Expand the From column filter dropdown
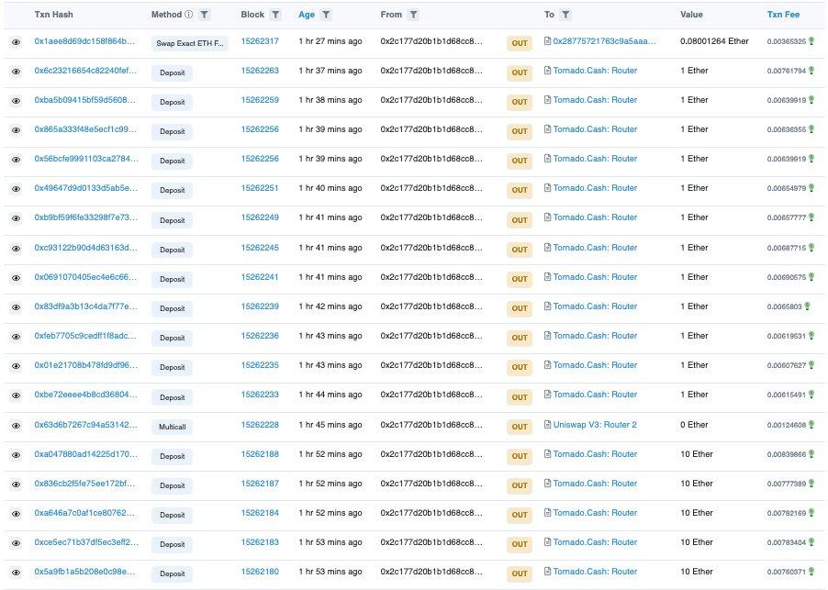Screen dimensions: 828x590 [x=414, y=15]
